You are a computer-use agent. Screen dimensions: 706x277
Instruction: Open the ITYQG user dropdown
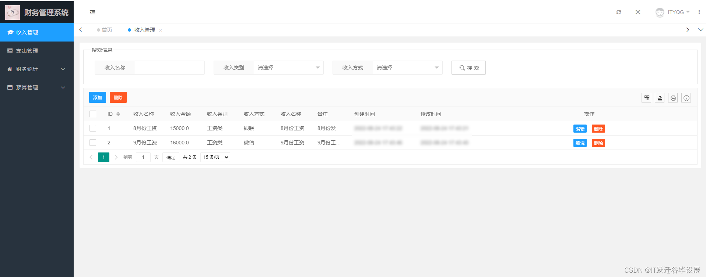679,12
